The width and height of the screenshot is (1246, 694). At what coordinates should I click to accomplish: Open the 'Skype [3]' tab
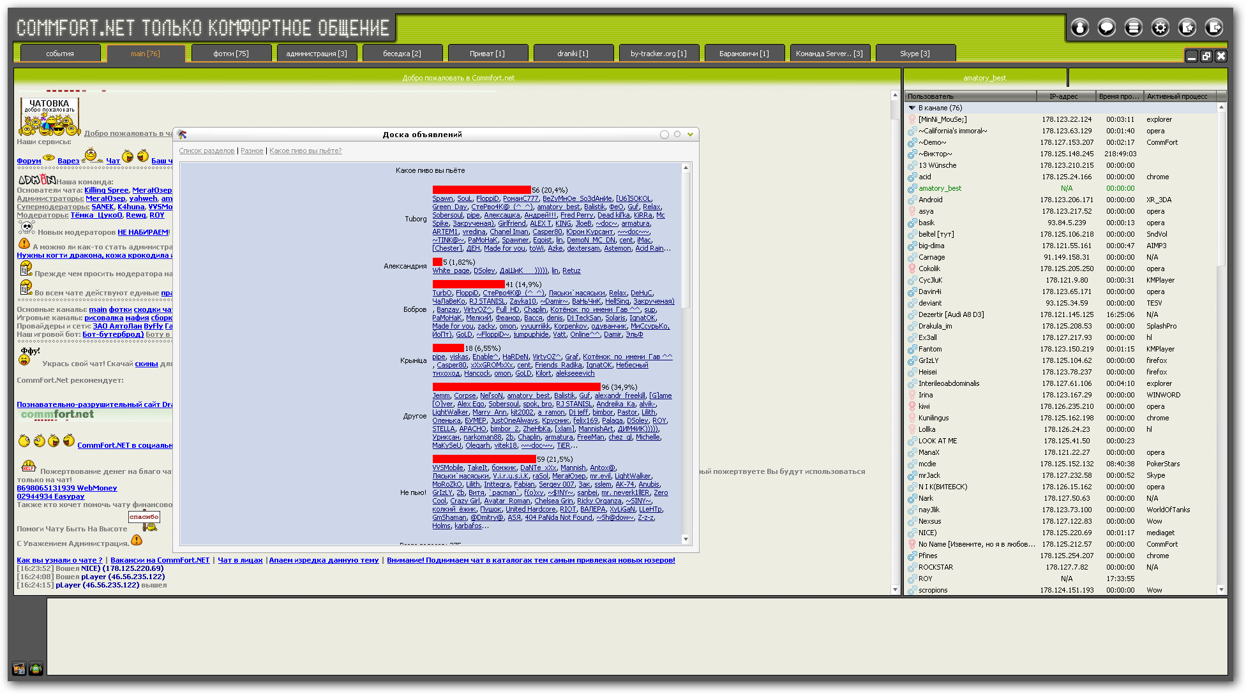(915, 54)
